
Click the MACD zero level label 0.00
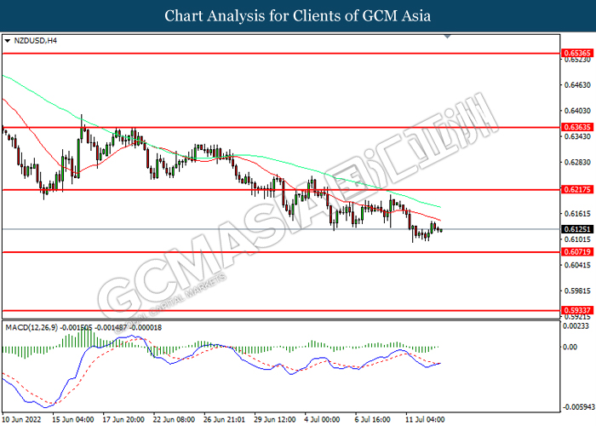point(570,347)
